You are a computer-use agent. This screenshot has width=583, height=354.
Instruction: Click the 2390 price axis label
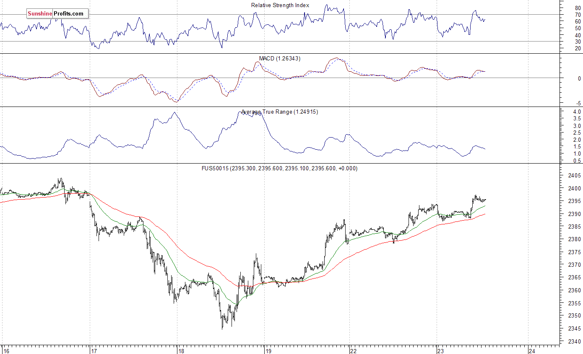[x=575, y=214]
